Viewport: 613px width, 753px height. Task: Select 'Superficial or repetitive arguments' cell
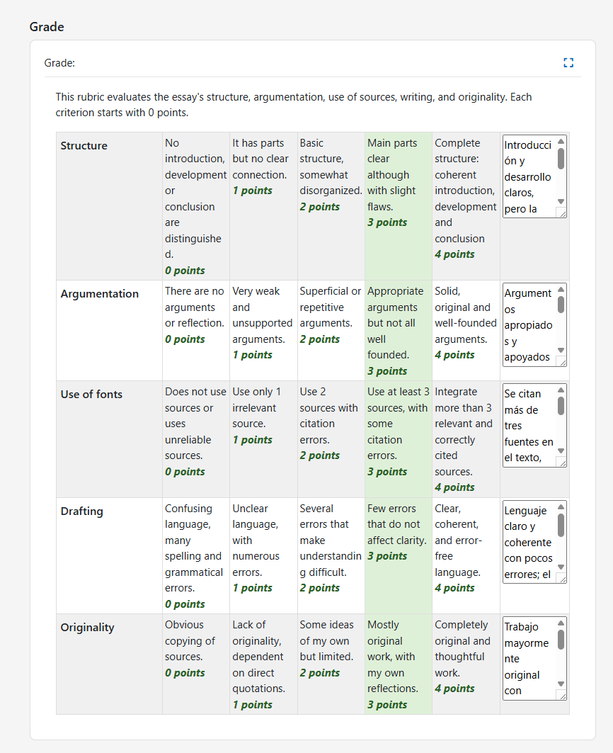point(329,329)
